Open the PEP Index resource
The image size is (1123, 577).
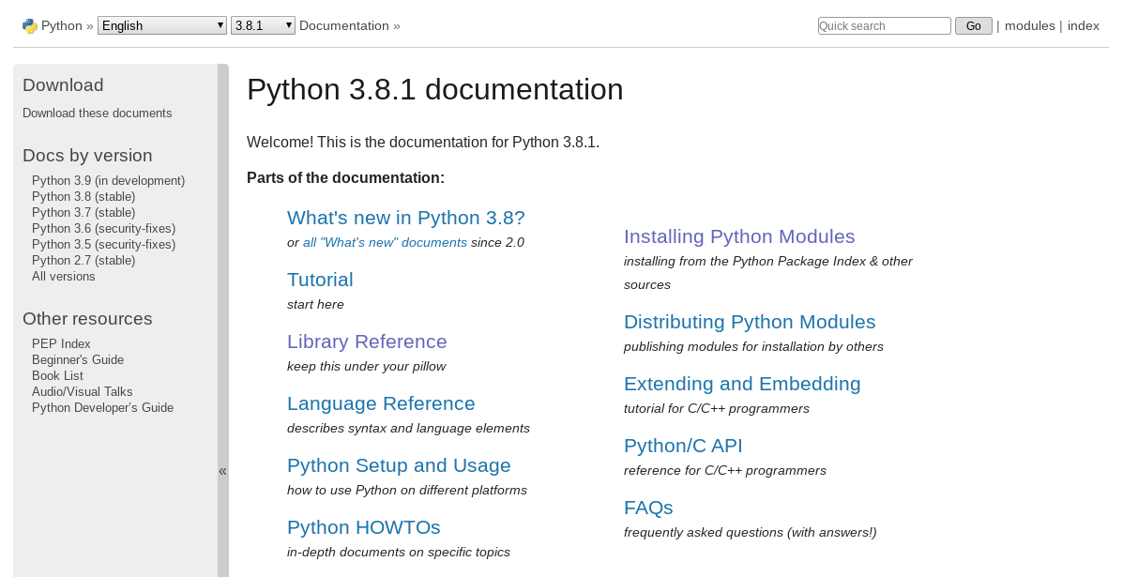point(60,343)
